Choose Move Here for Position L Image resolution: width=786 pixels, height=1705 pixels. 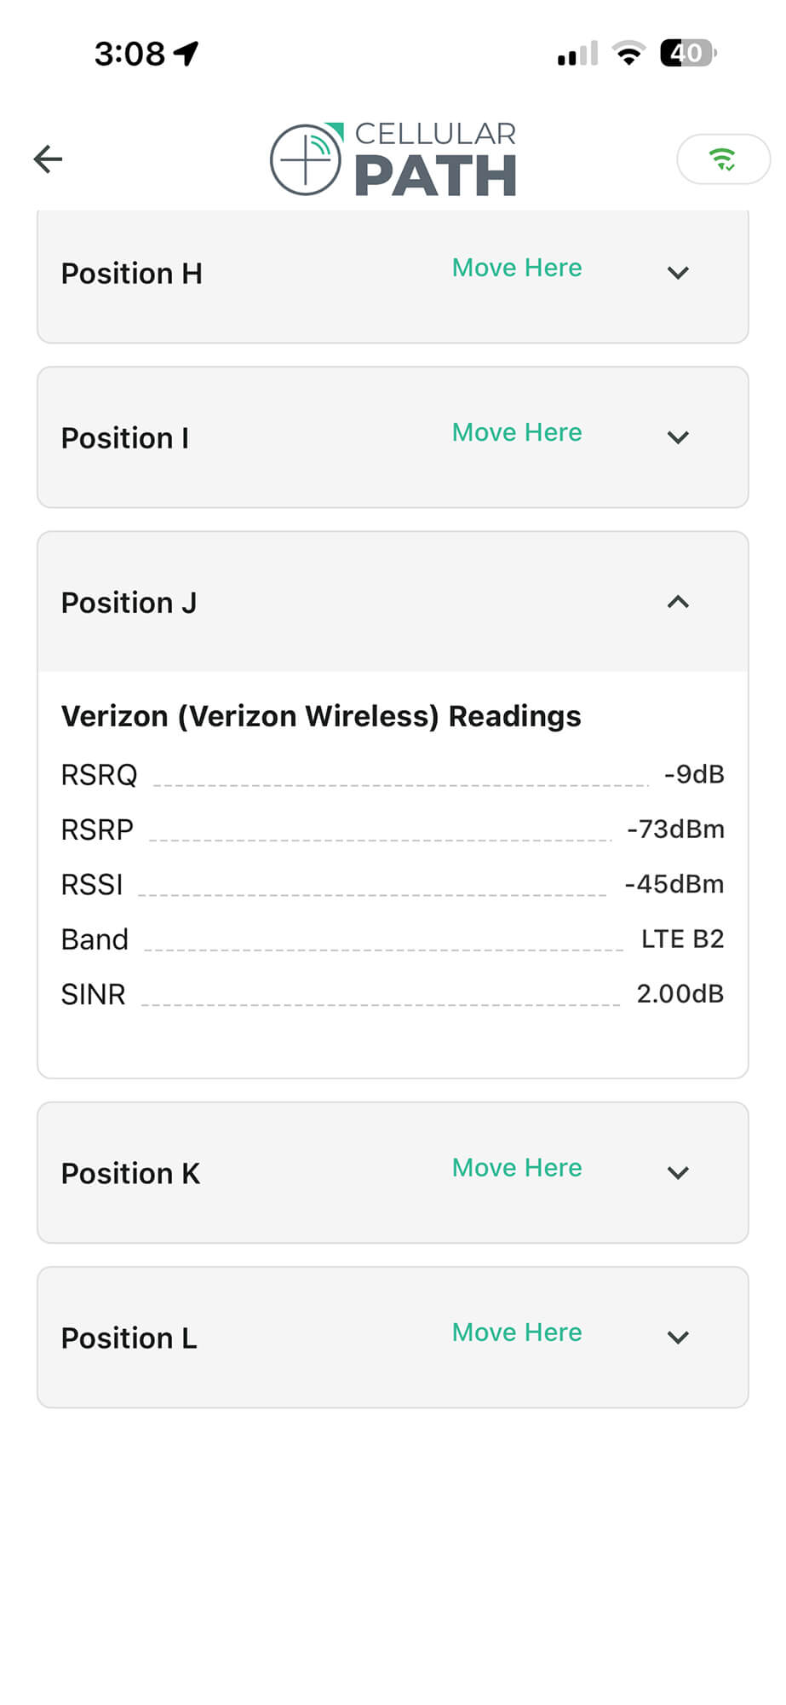coord(517,1332)
